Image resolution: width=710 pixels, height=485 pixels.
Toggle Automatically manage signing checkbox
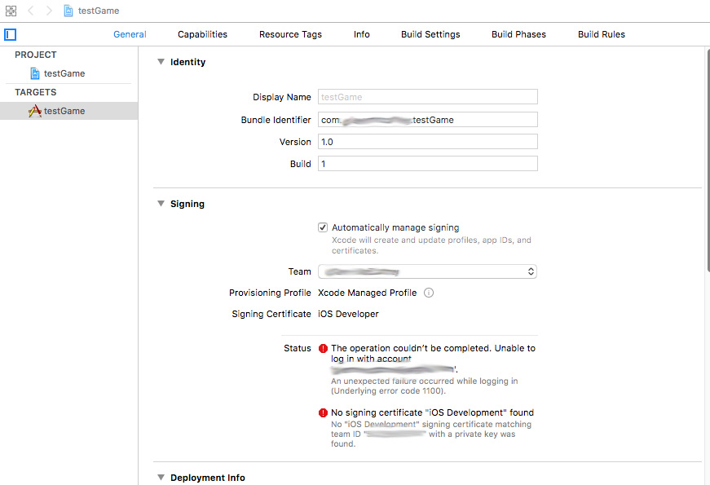323,227
